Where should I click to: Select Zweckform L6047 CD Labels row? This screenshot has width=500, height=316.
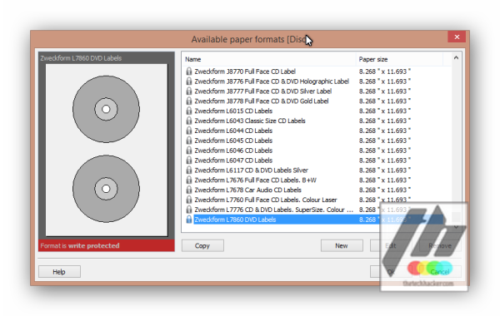pos(233,160)
